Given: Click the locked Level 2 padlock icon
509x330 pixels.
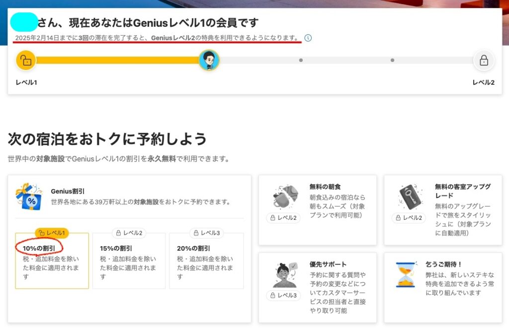Looking at the screenshot, I should coord(483,61).
